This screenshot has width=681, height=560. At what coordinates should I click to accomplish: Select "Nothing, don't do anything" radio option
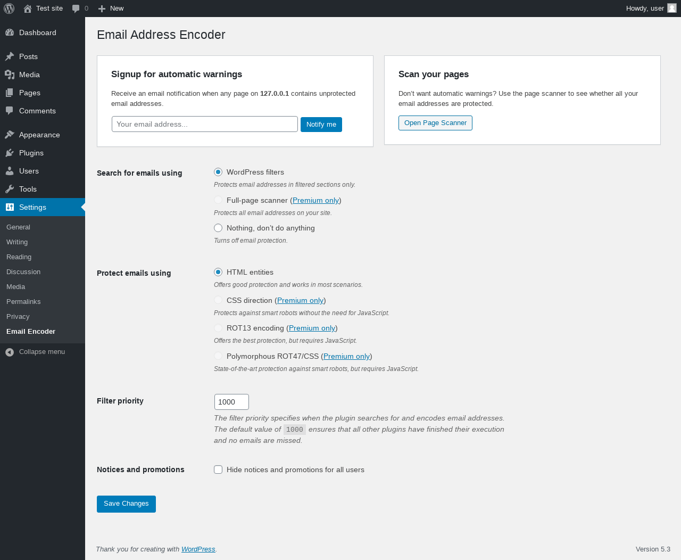[218, 228]
